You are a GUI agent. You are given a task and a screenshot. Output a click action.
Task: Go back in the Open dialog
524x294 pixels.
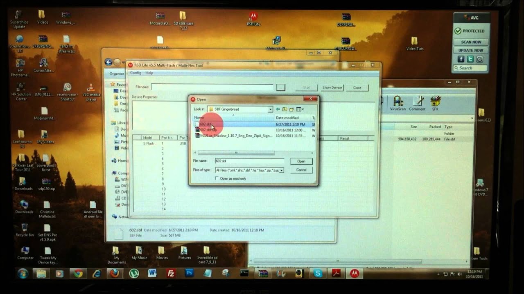(278, 109)
